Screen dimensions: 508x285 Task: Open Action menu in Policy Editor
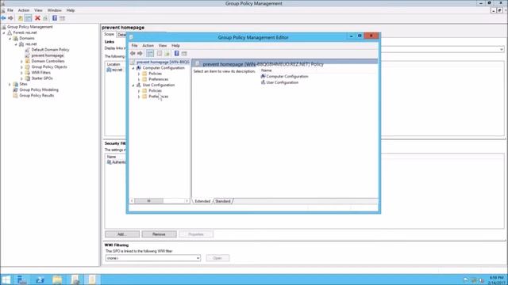[148, 46]
